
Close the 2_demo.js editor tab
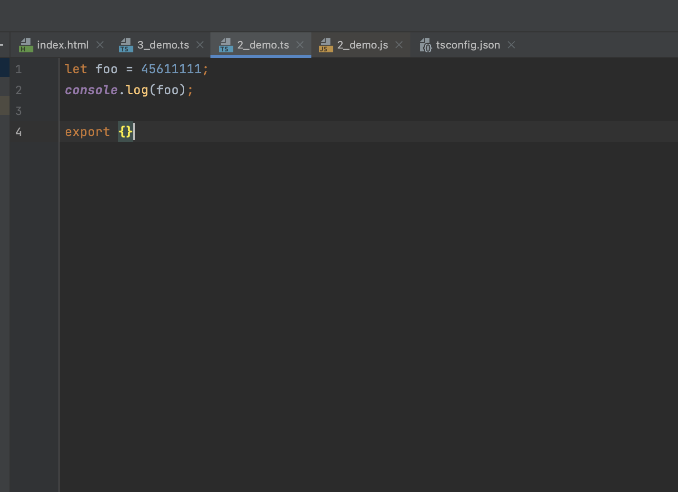399,45
